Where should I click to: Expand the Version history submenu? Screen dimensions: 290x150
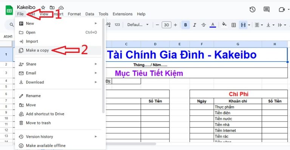click(x=58, y=137)
